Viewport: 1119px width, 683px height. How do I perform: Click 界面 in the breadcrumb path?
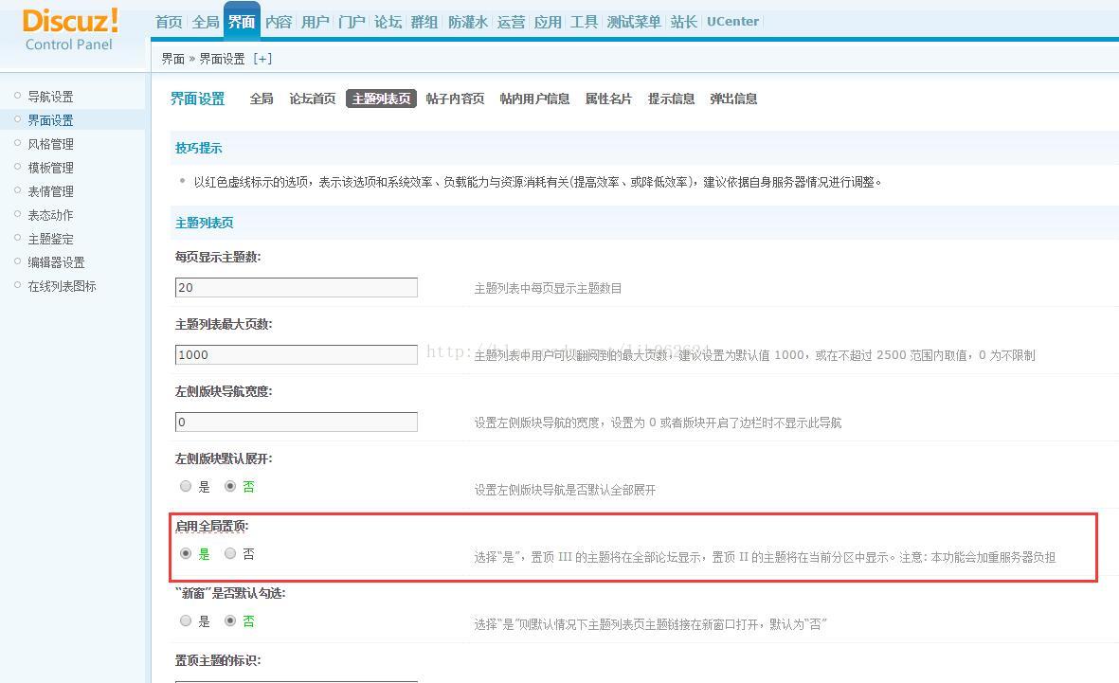(x=172, y=59)
